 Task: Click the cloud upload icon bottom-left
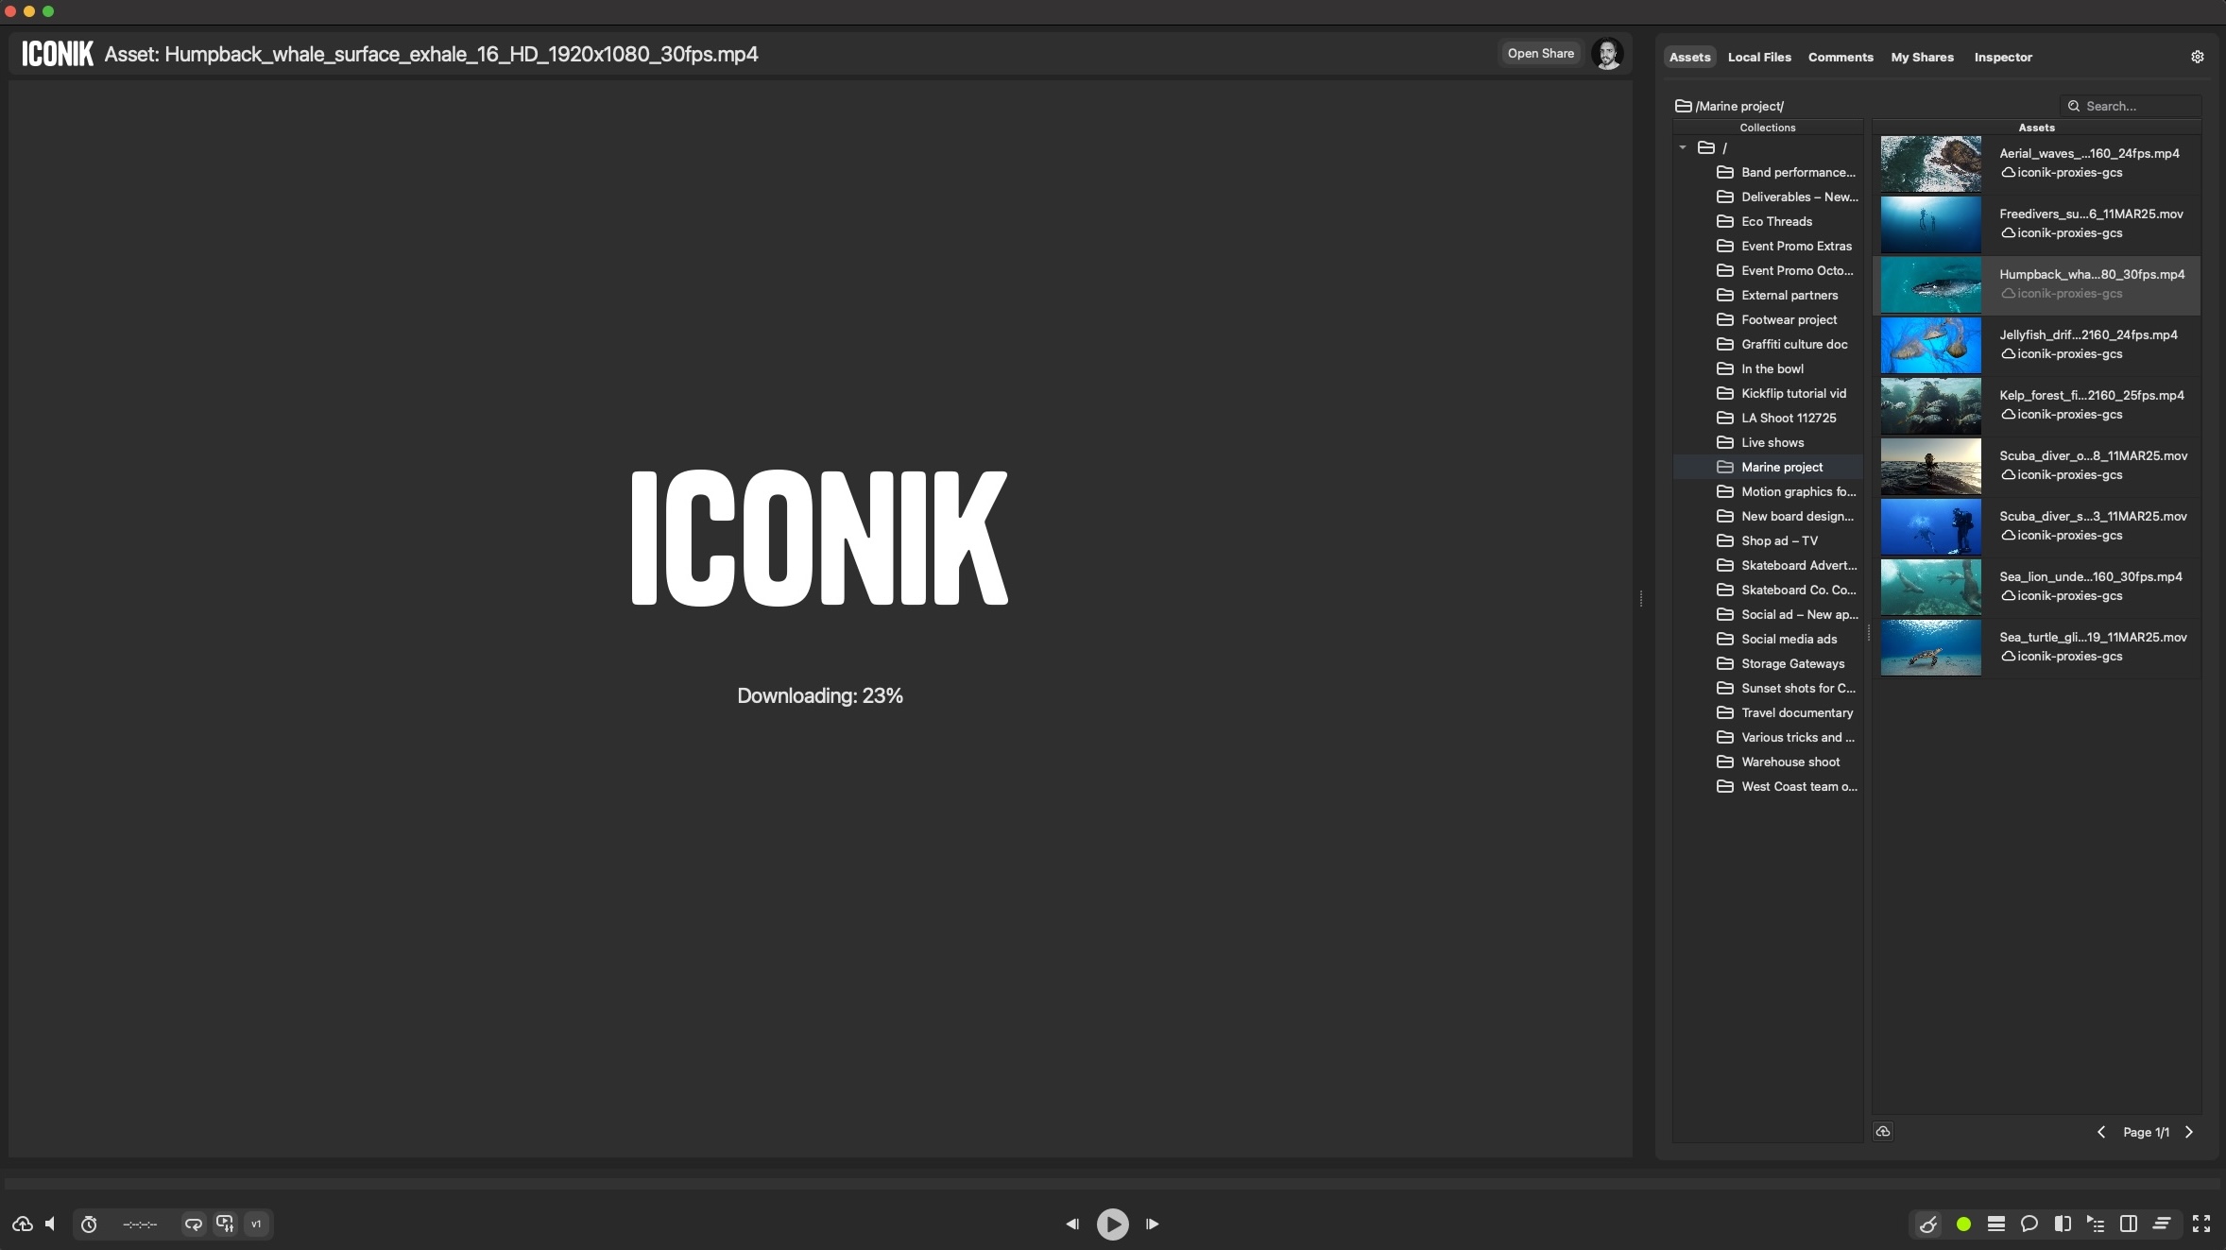click(23, 1224)
